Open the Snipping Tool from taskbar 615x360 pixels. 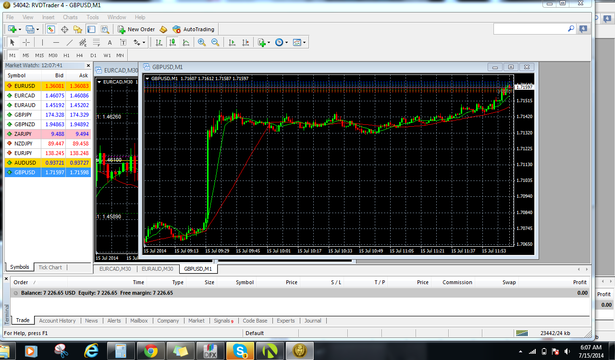[61, 351]
